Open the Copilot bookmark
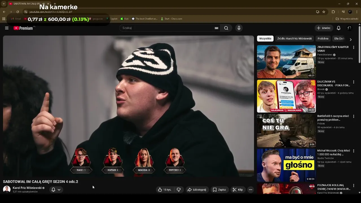361x203 pixels. pos(112,19)
